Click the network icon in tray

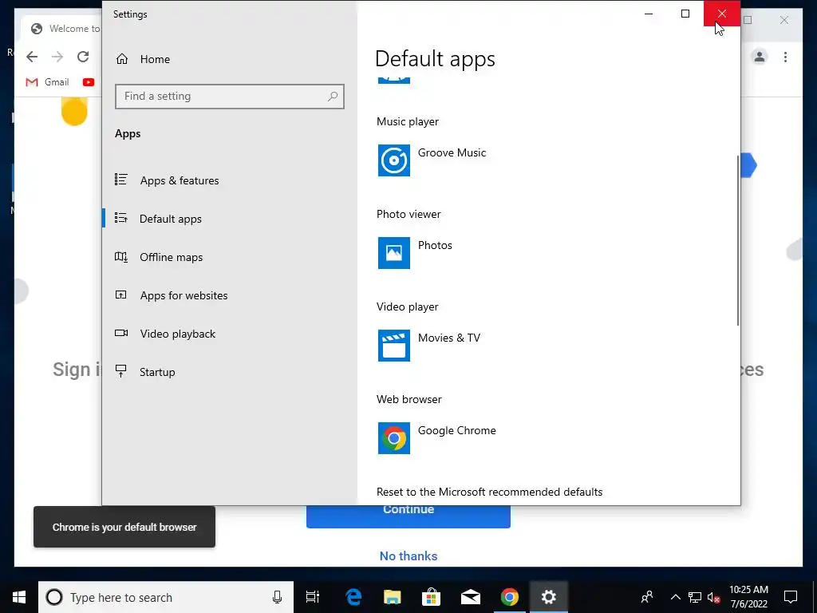click(x=695, y=597)
